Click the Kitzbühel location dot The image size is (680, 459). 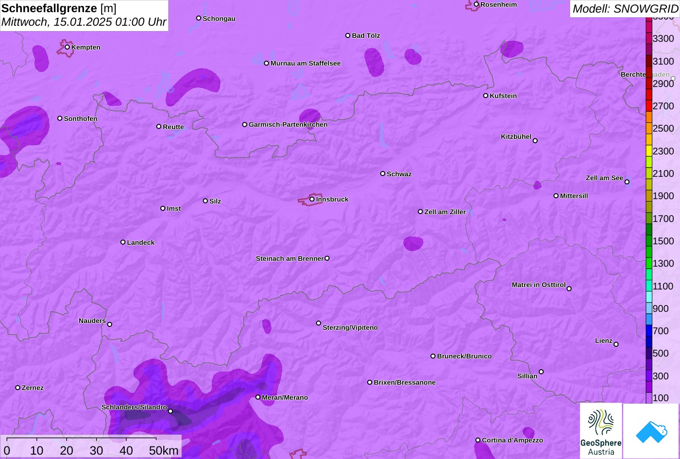tap(535, 141)
